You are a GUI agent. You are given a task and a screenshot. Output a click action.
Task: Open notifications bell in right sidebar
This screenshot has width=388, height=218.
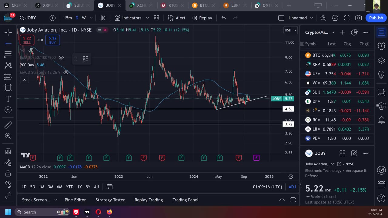pyautogui.click(x=381, y=120)
